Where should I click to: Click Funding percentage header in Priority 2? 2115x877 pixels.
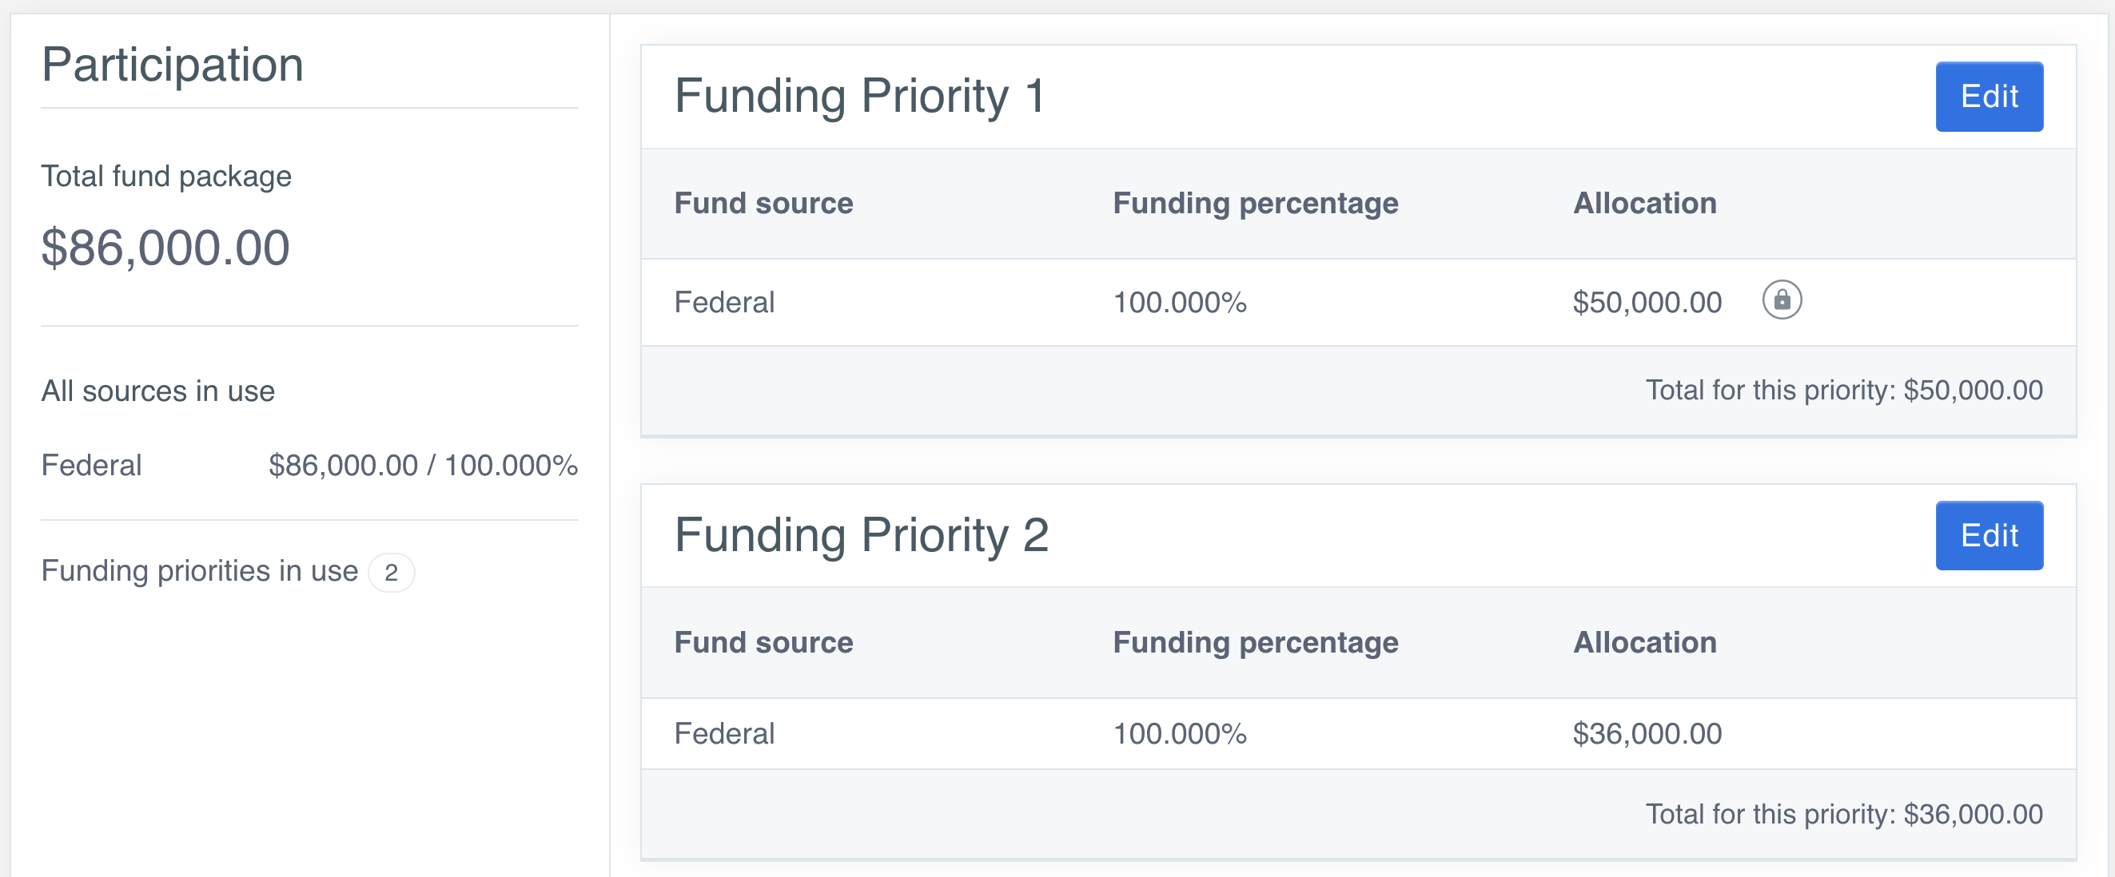[1255, 642]
